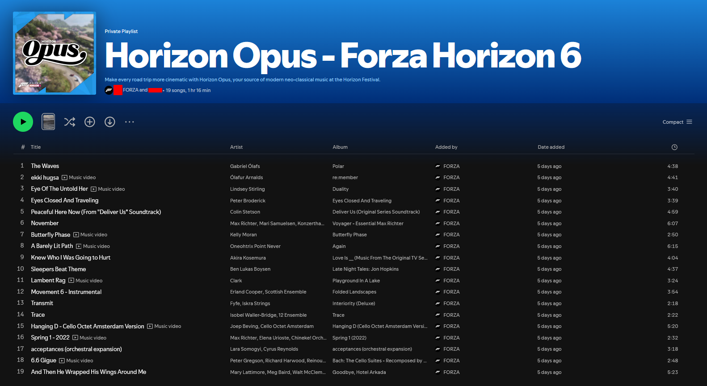This screenshot has height=386, width=707.
Task: Select the track 'Transmit'
Action: point(42,303)
